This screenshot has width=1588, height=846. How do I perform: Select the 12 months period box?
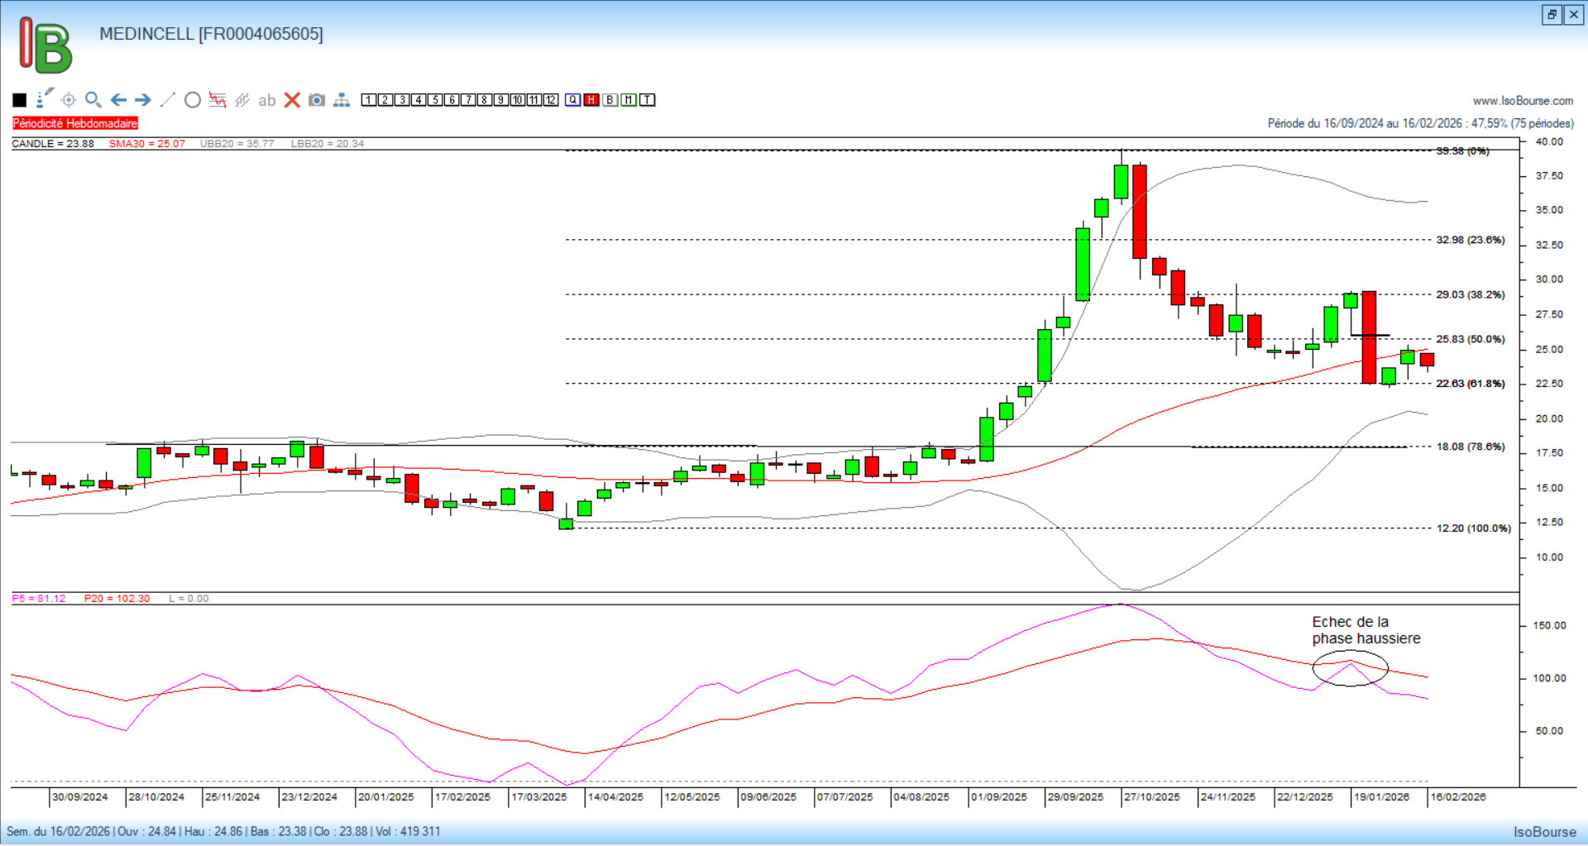pos(551,100)
